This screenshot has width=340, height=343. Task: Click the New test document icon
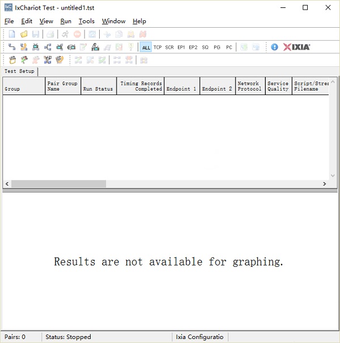pos(12,35)
